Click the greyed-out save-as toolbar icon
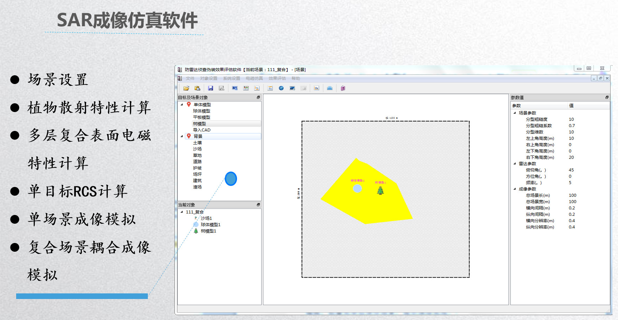The width and height of the screenshot is (618, 320). coord(222,88)
